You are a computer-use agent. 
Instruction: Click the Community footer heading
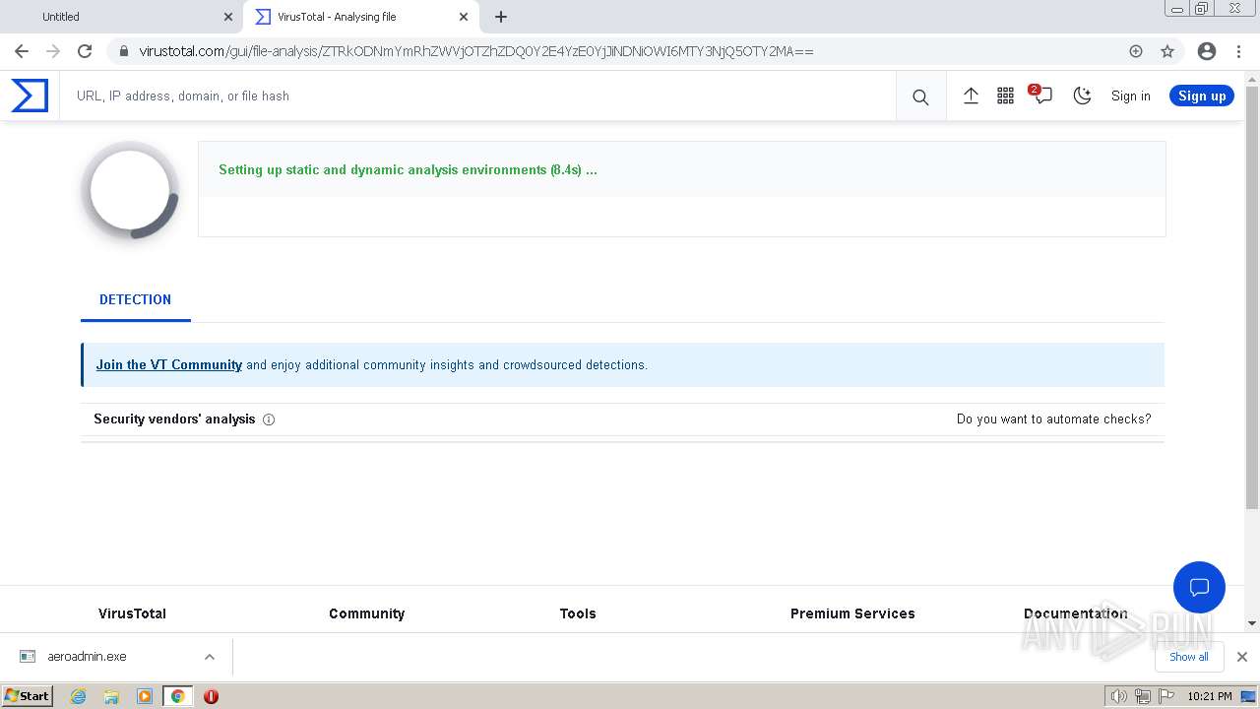tap(366, 613)
